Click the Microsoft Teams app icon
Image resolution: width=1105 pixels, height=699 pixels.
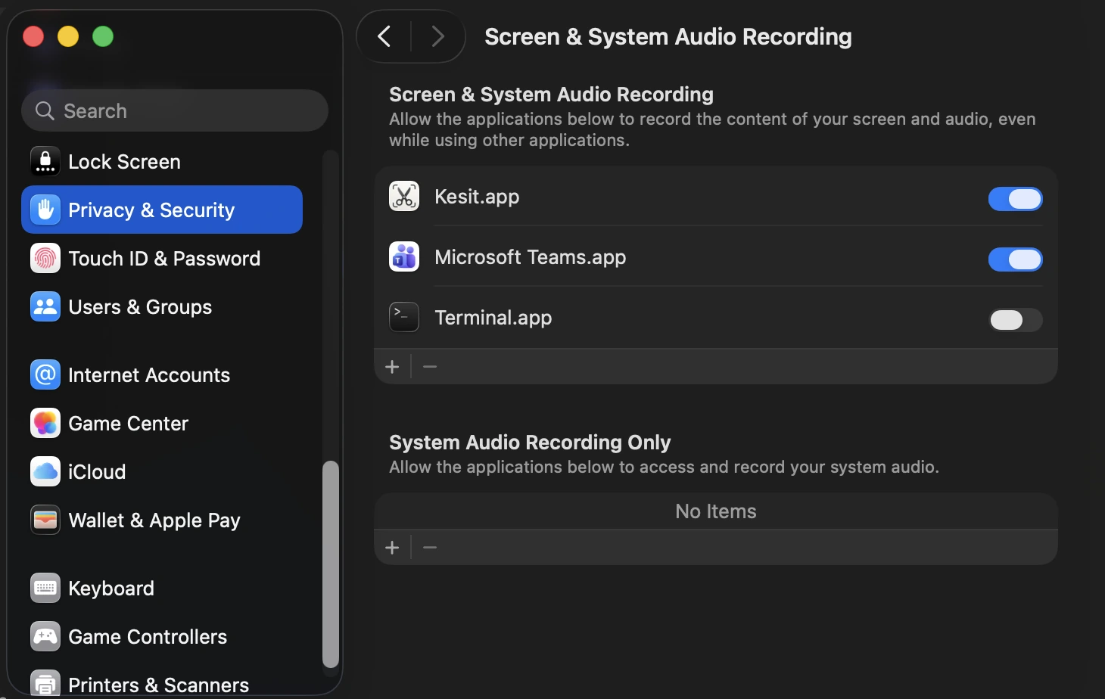[x=404, y=256]
